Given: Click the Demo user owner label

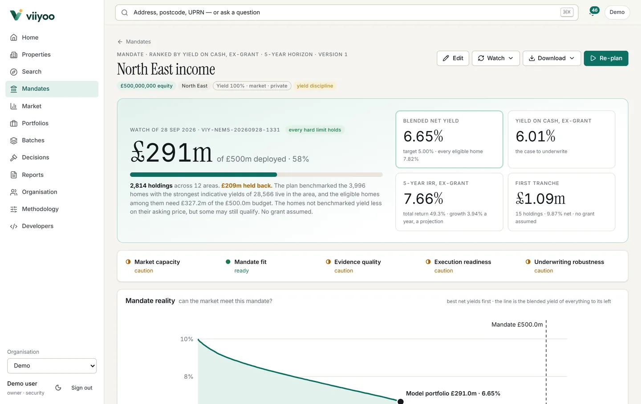Looking at the screenshot, I should click(26, 388).
